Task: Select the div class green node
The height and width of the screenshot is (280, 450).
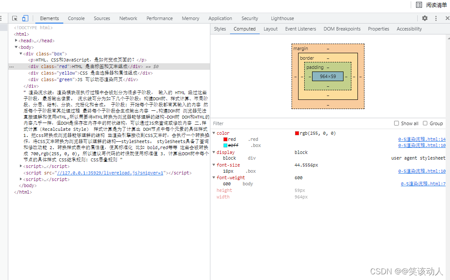Action: pyautogui.click(x=83, y=79)
